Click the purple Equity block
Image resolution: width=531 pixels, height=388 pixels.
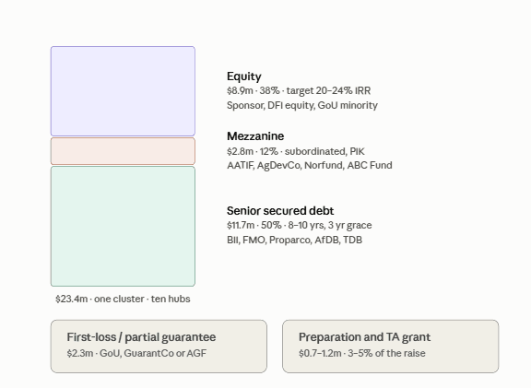tap(123, 91)
